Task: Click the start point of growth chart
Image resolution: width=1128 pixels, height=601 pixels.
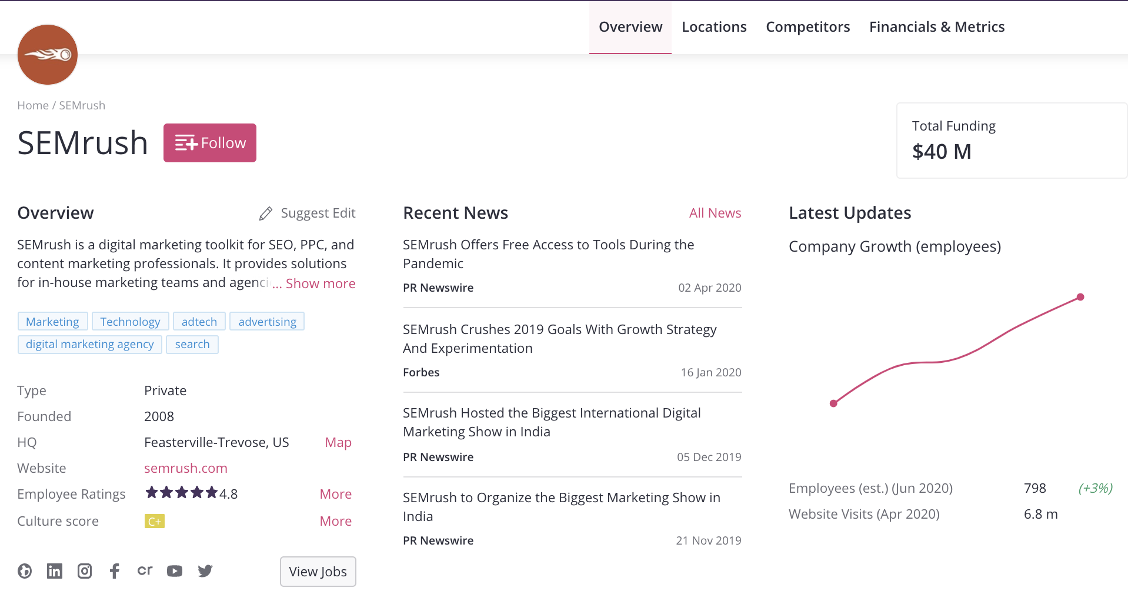Action: tap(833, 403)
